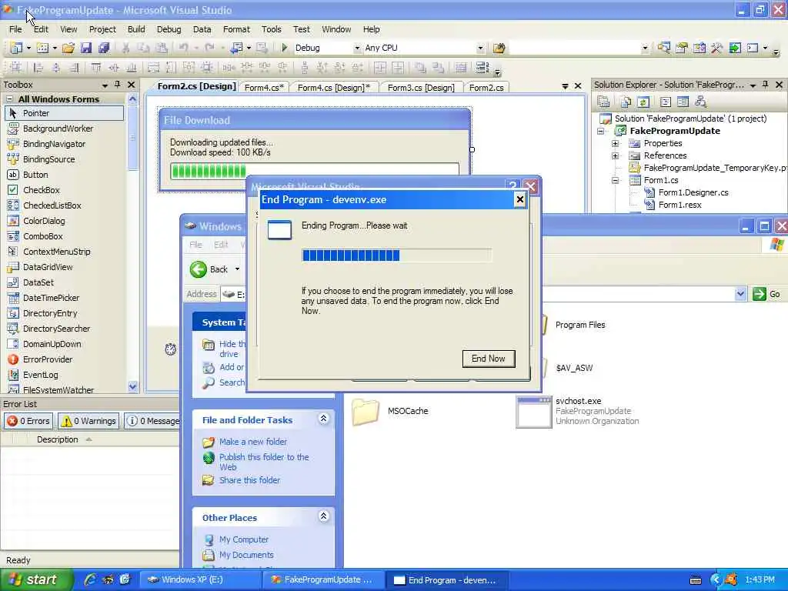Click the MSOCache folder icon
This screenshot has height=591, width=788.
[x=366, y=412]
